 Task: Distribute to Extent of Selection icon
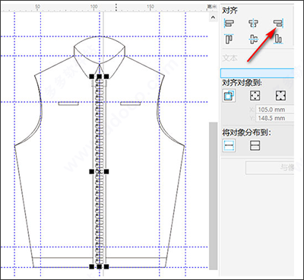(229, 145)
